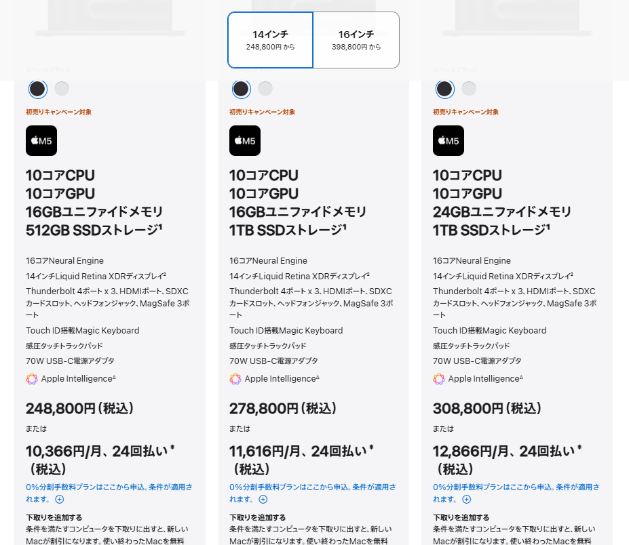Click the M5 chip icon in the middle column
This screenshot has width=629, height=545.
point(245,141)
